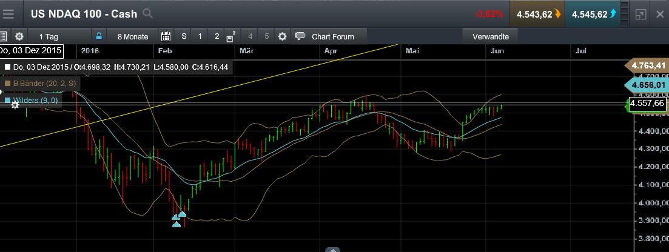669x252 pixels.
Task: Click the lowest blue arrow marker near Feb low
Action: pyautogui.click(x=176, y=224)
